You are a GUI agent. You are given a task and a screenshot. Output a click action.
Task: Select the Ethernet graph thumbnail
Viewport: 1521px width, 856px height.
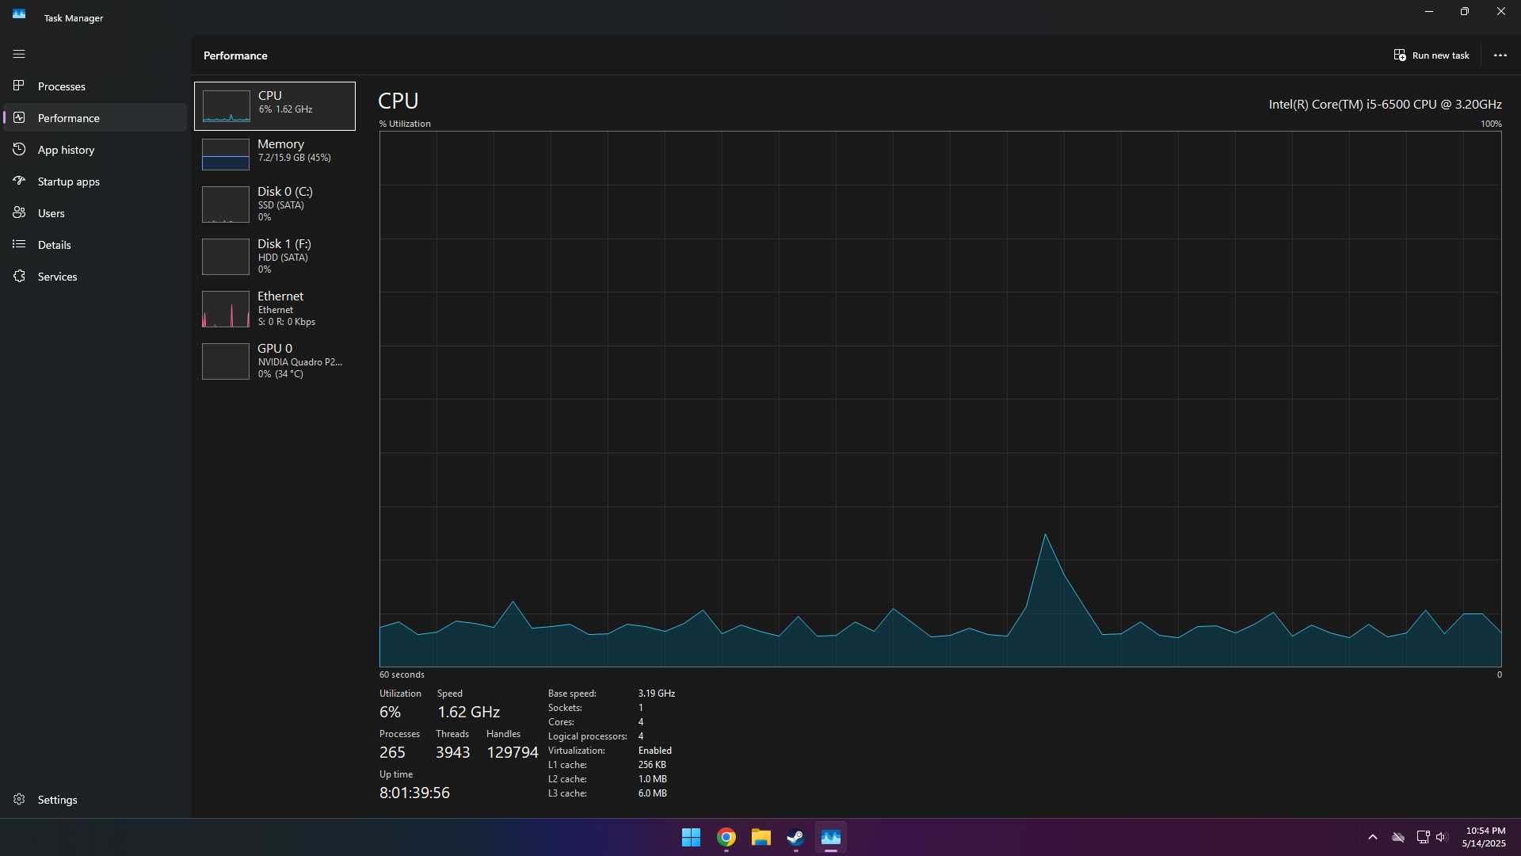pos(226,309)
